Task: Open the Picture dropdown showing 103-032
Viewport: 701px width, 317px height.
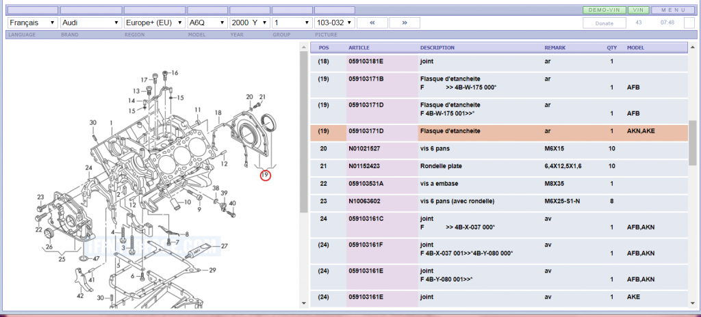Action: point(329,23)
